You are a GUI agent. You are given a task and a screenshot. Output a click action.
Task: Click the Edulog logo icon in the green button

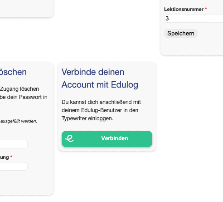pyautogui.click(x=69, y=138)
